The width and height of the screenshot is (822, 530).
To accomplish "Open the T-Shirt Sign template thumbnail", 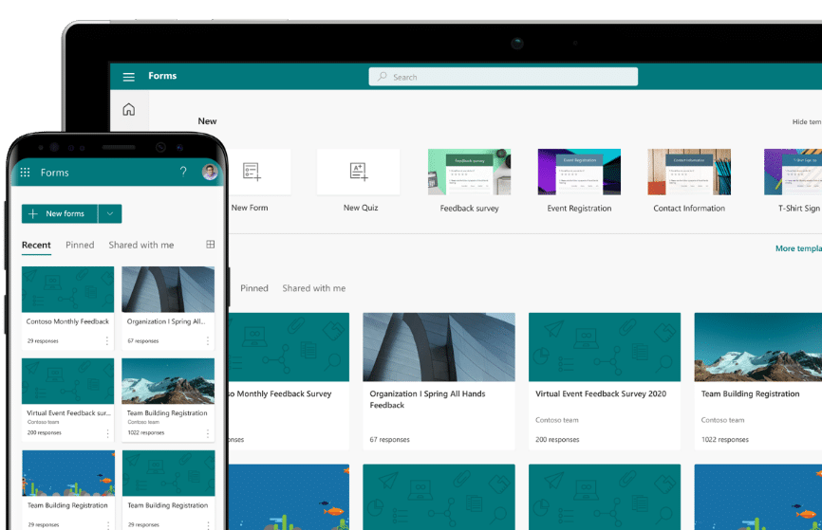I will point(793,172).
